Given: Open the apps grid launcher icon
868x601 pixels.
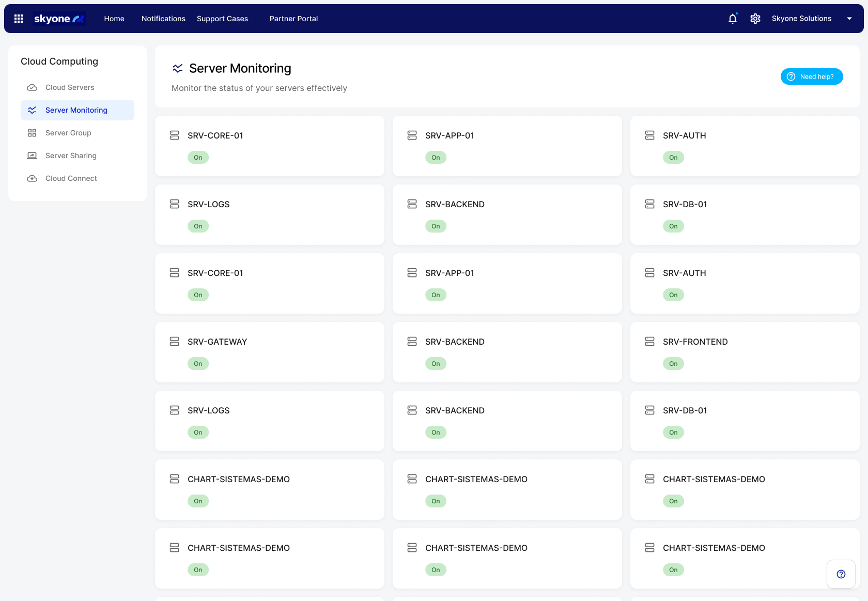Looking at the screenshot, I should [x=19, y=19].
